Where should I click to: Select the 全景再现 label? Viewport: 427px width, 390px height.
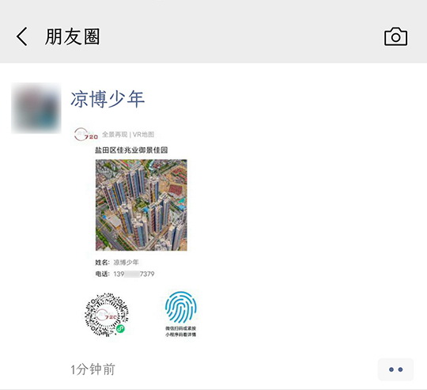(115, 134)
